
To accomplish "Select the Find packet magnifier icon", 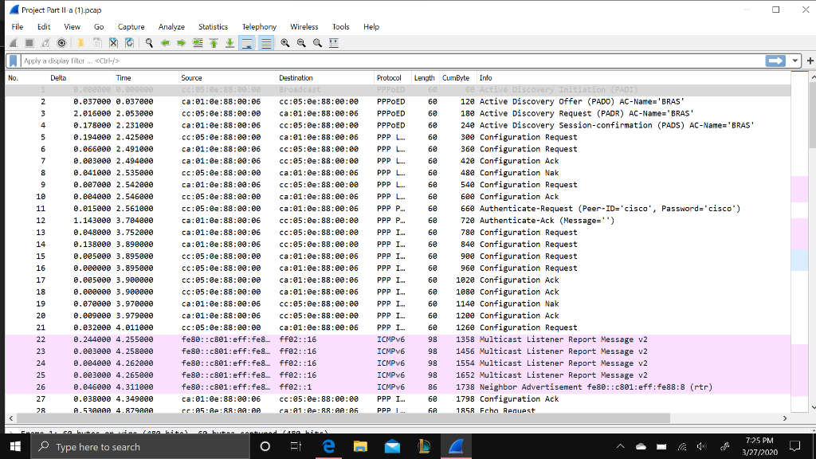I will coord(148,43).
